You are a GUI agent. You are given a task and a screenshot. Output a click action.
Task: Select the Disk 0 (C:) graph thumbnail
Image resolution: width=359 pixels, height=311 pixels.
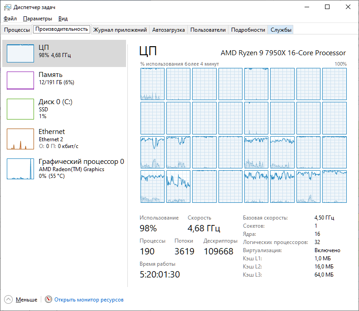20,109
